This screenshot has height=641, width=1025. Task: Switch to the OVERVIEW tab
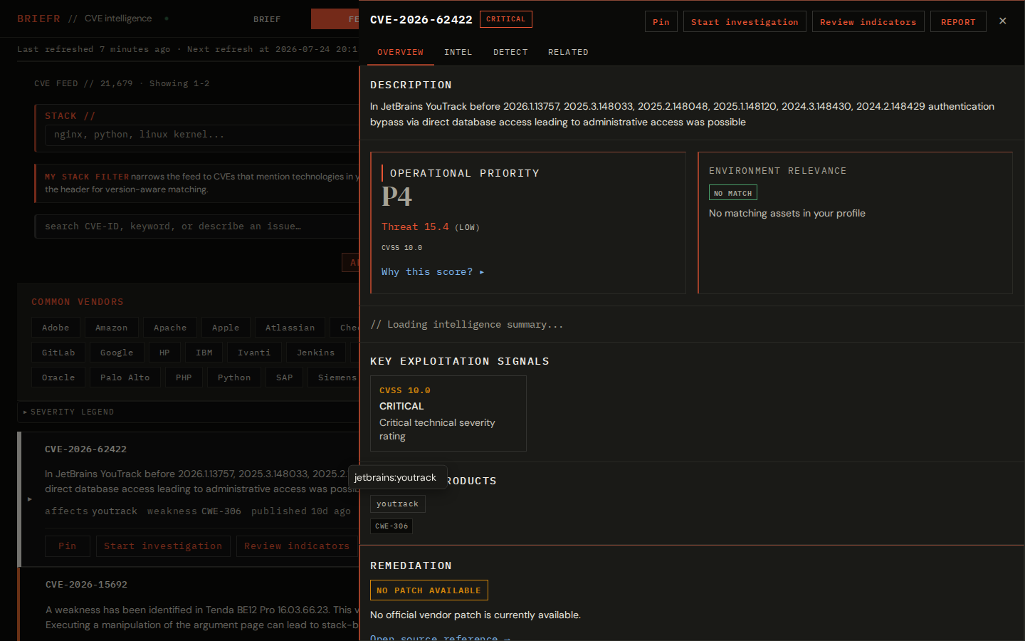click(400, 52)
